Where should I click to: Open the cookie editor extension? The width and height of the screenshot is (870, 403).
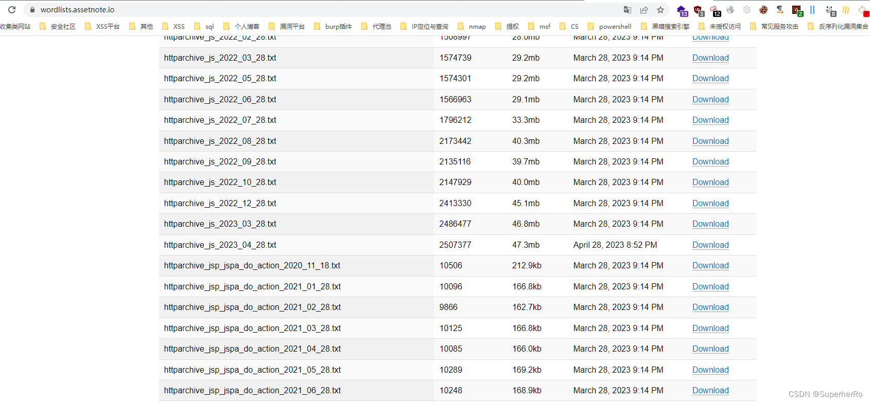point(763,10)
